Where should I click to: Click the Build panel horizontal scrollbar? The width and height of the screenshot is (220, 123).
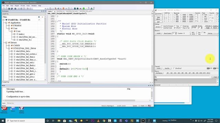(x=70, y=100)
